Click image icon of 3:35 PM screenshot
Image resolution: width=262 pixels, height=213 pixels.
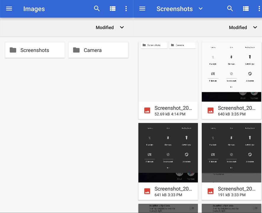(210, 111)
